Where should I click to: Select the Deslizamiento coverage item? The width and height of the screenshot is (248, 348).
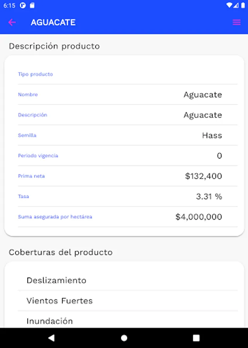click(56, 280)
